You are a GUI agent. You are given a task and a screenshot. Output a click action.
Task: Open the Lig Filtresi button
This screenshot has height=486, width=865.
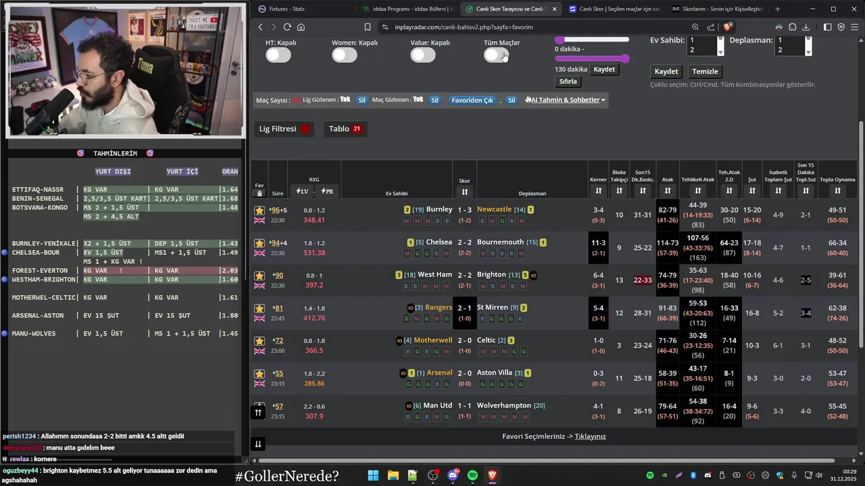[x=285, y=129]
